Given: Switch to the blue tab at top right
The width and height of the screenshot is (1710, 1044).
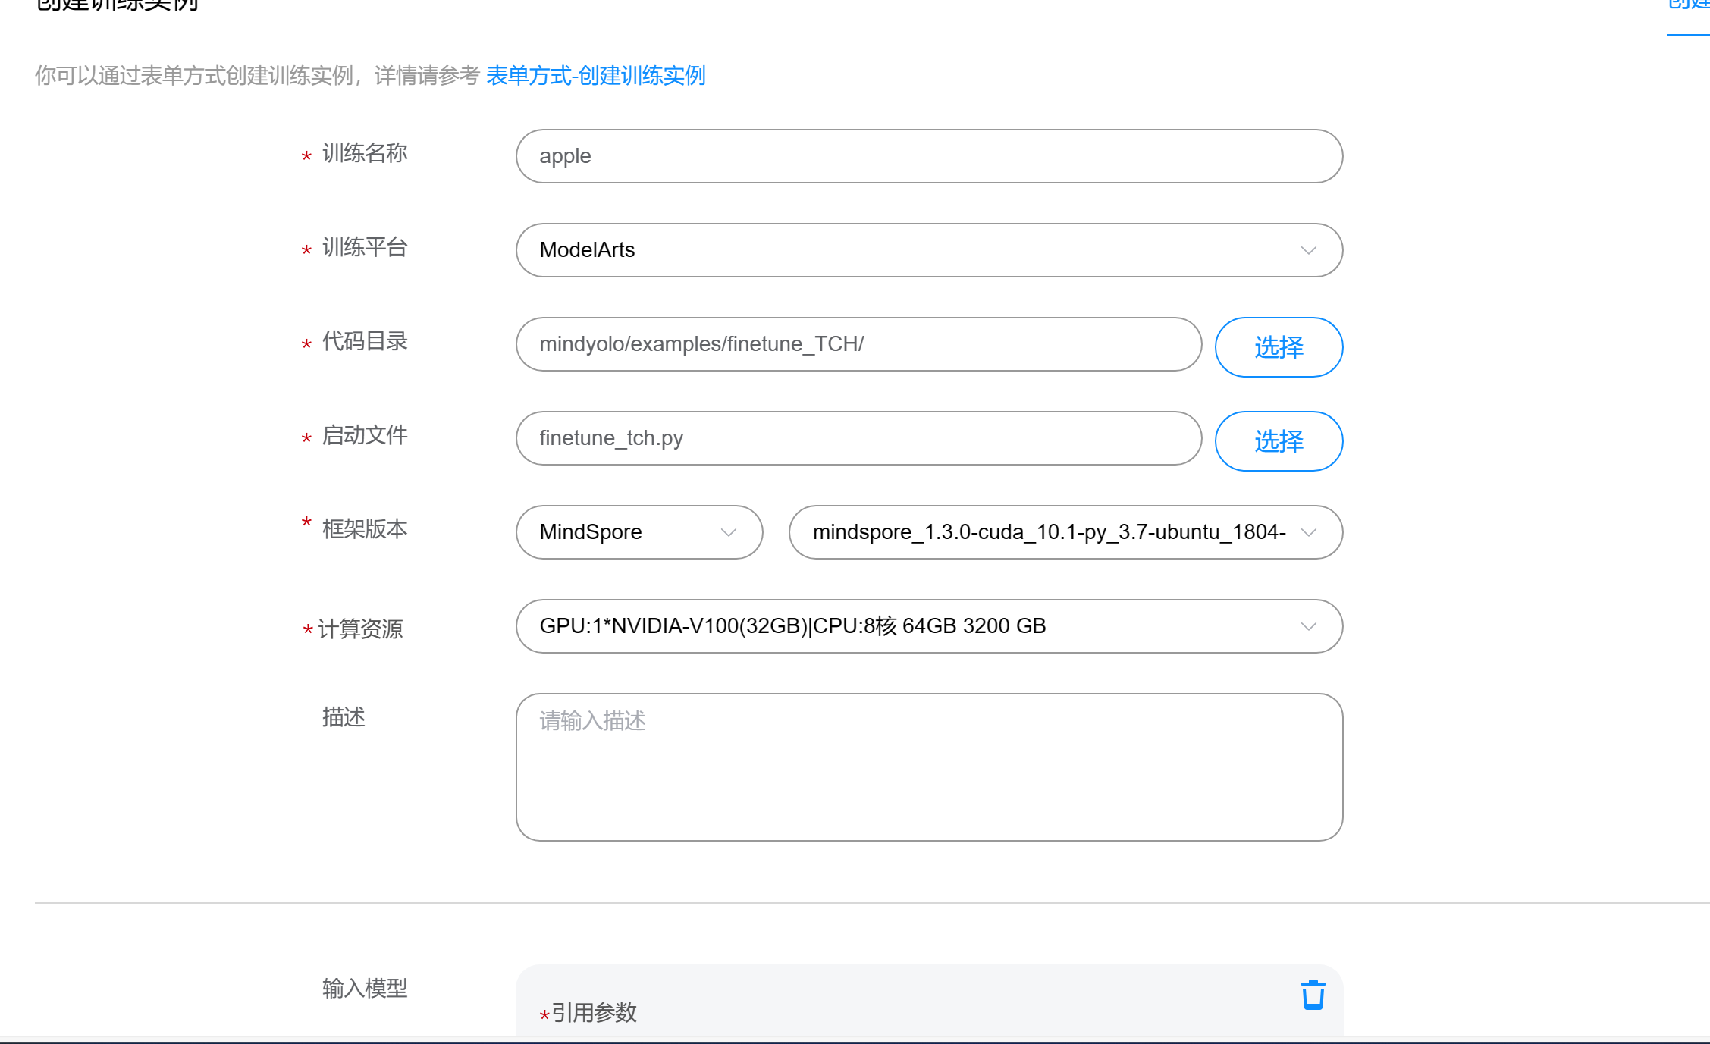Looking at the screenshot, I should (x=1690, y=8).
